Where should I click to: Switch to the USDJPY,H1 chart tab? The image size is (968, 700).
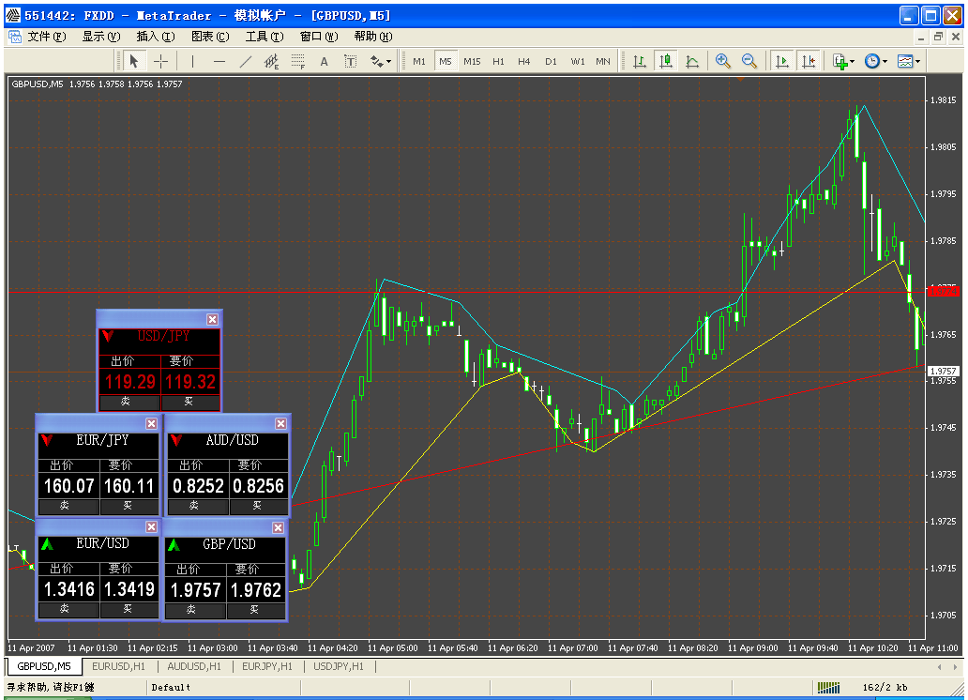pyautogui.click(x=339, y=666)
